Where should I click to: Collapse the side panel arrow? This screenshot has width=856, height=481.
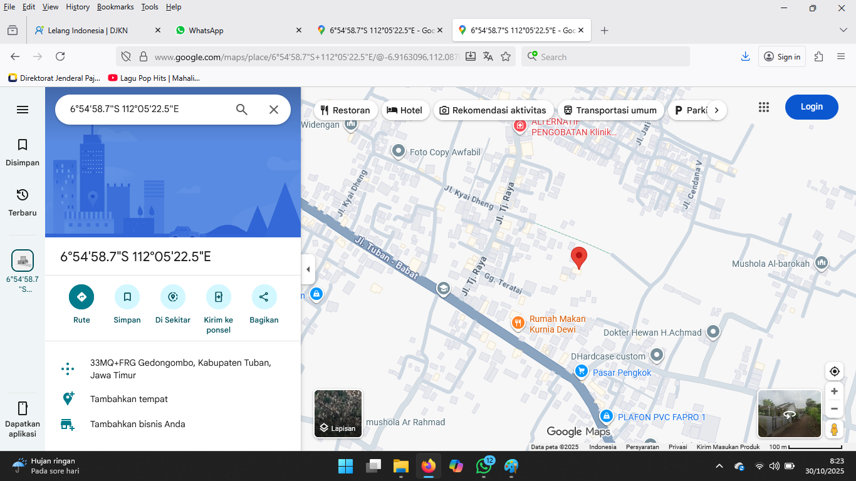click(308, 269)
